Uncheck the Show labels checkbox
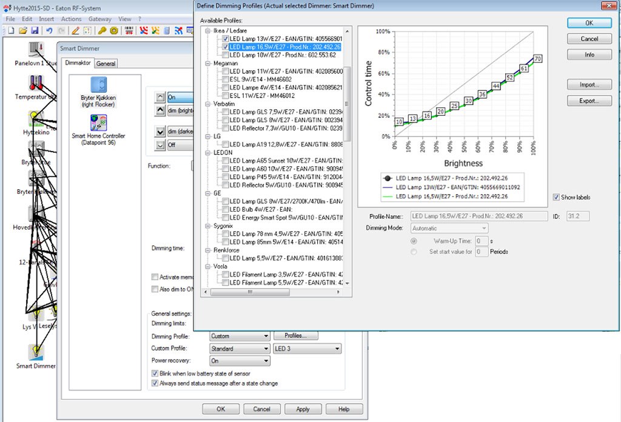621x422 pixels. pos(557,197)
